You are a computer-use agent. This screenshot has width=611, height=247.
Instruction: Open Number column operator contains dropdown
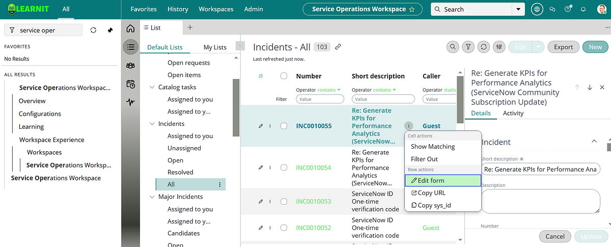click(329, 90)
